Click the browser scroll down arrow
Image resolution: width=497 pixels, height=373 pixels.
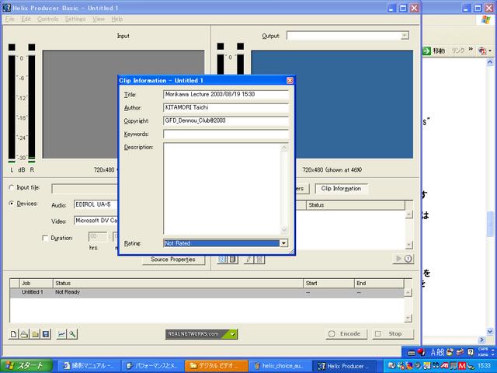(x=490, y=332)
